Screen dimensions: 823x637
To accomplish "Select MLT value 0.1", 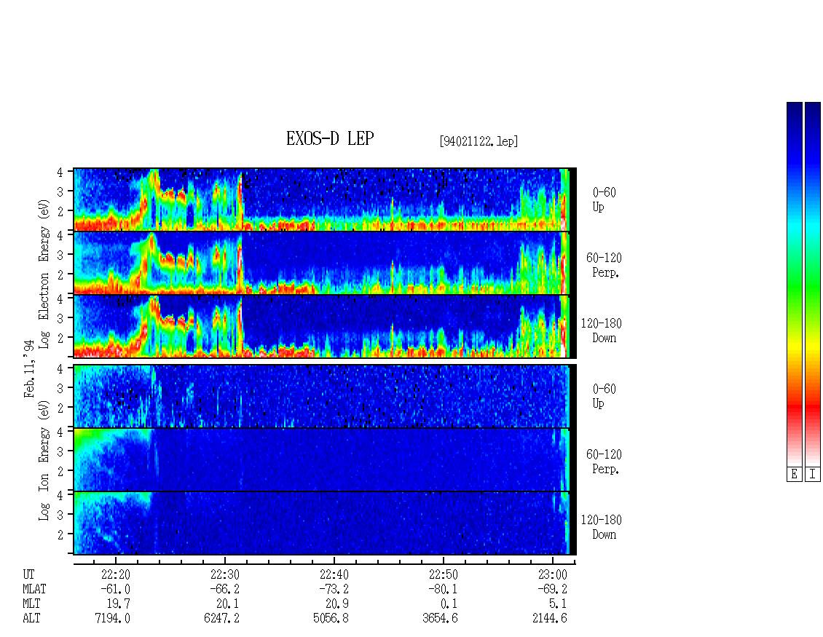I will coord(449,604).
